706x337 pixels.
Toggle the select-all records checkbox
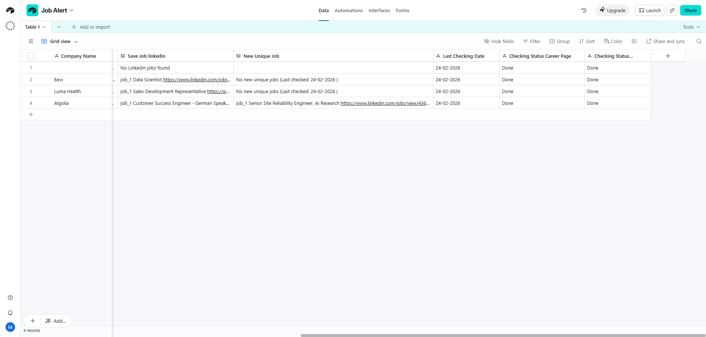click(31, 56)
